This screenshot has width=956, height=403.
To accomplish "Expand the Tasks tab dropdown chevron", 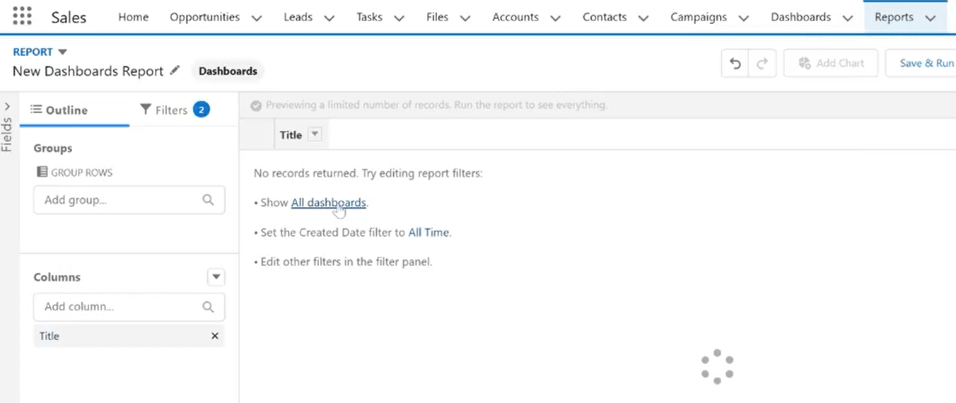I will click(400, 18).
